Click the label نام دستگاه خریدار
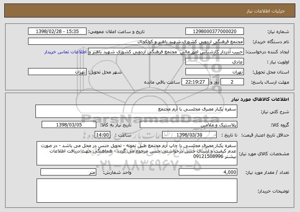 click(x=271, y=42)
